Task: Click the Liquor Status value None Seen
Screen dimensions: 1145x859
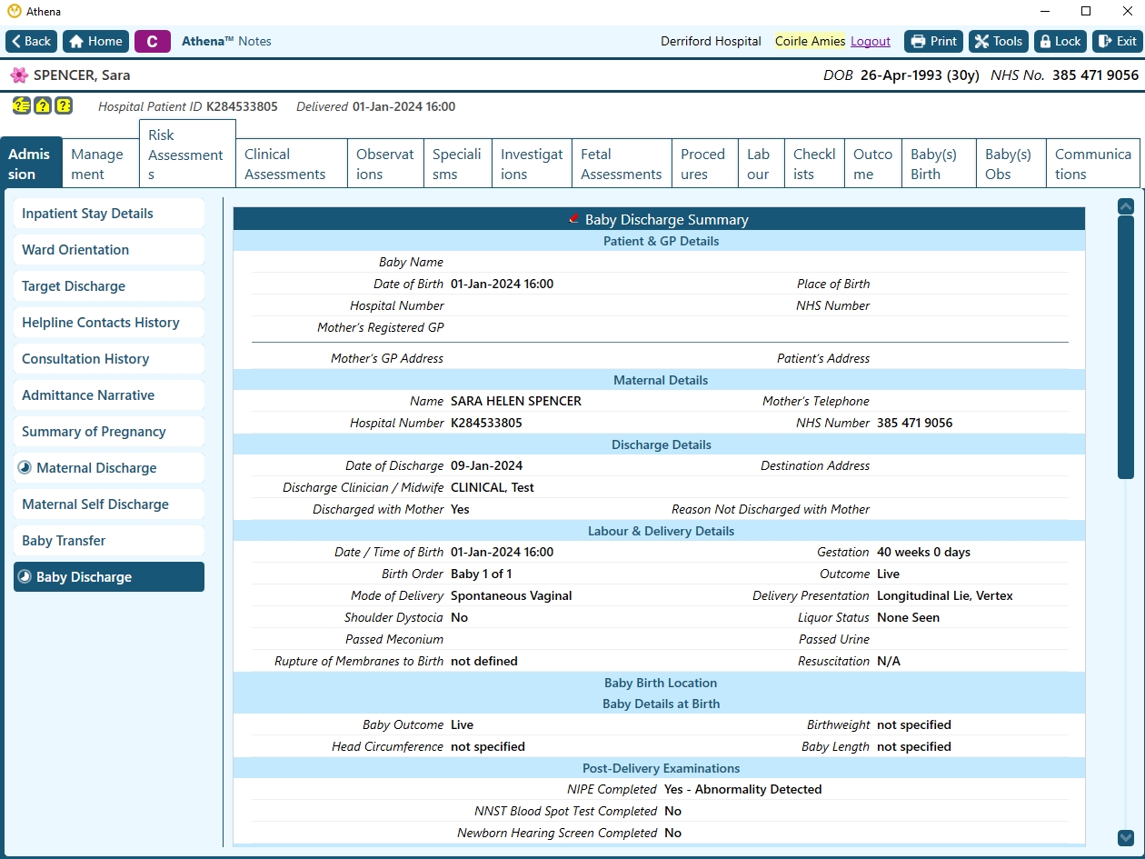Action: click(x=909, y=617)
